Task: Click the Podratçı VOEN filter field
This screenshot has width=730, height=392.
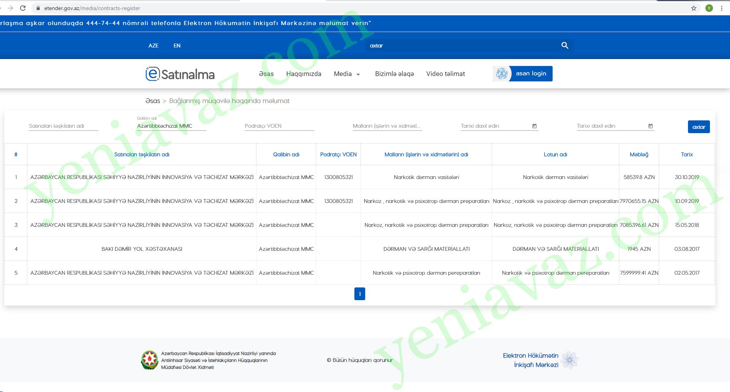Action: coord(280,126)
